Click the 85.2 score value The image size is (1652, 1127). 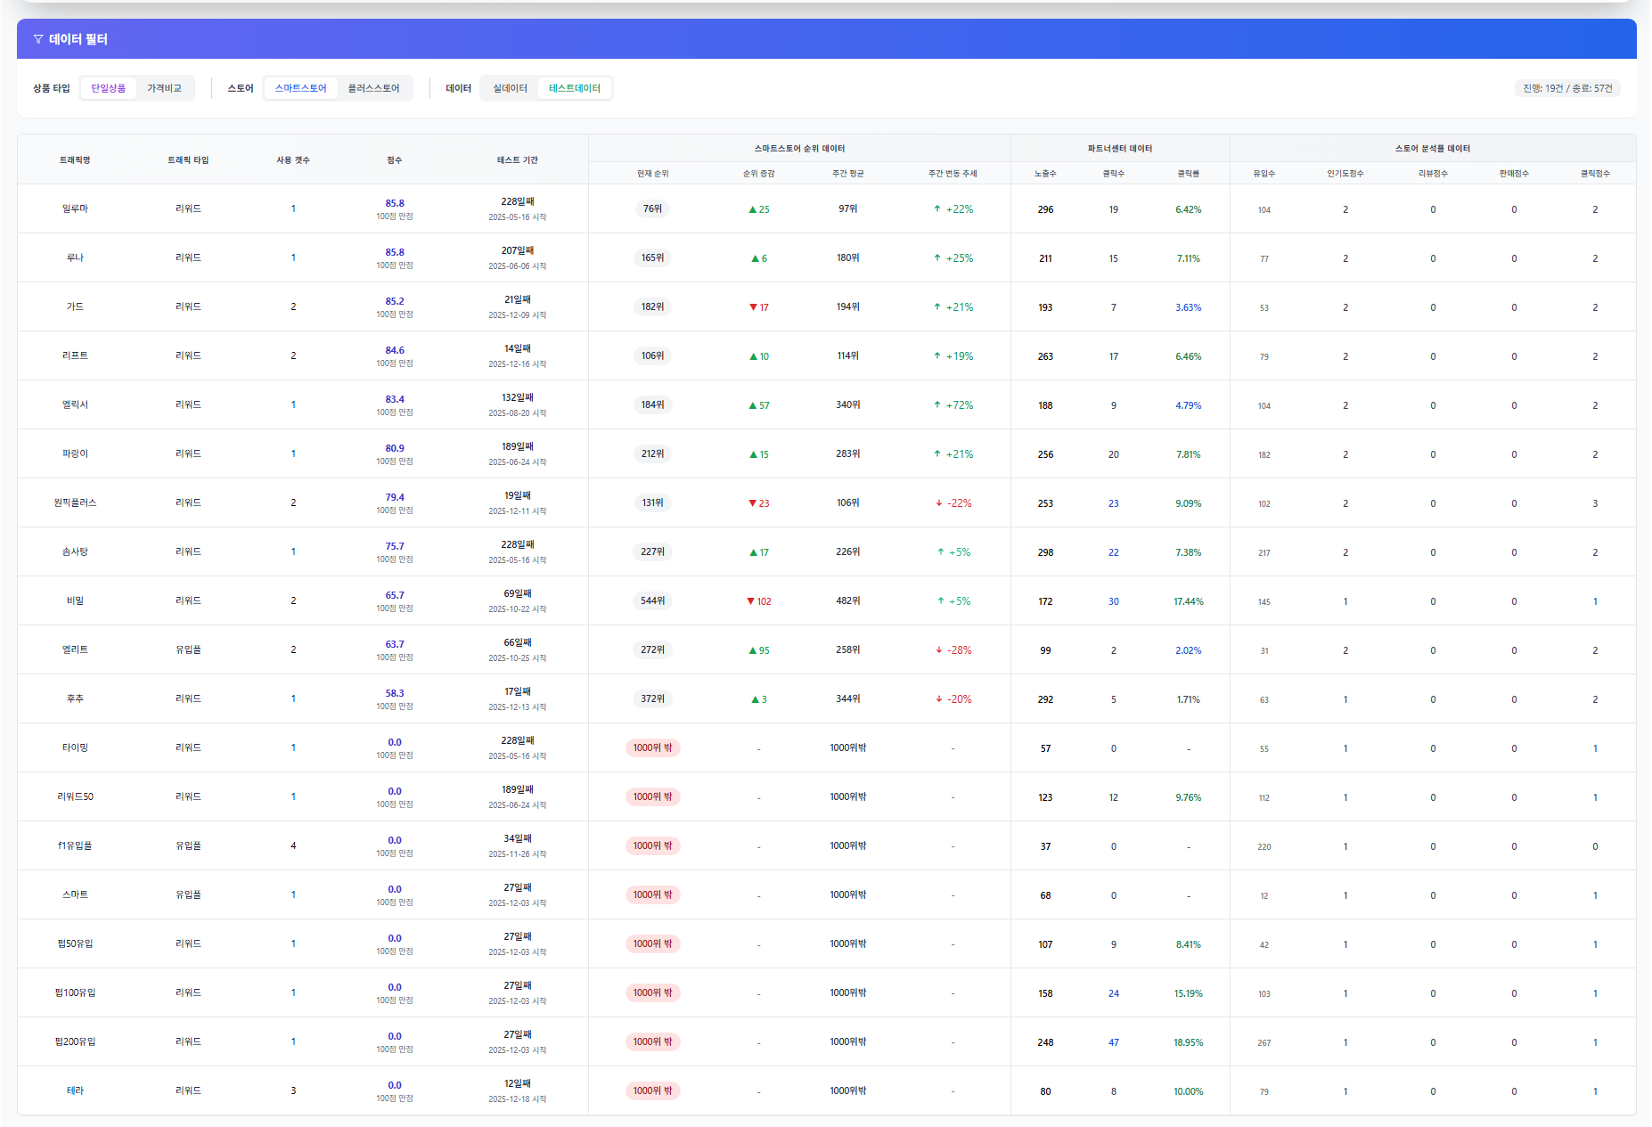click(x=395, y=301)
